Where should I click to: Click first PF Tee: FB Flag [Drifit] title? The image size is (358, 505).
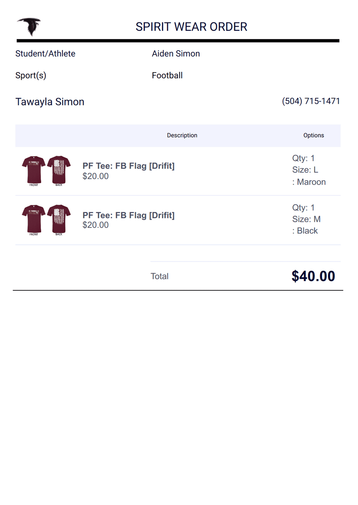(x=129, y=166)
